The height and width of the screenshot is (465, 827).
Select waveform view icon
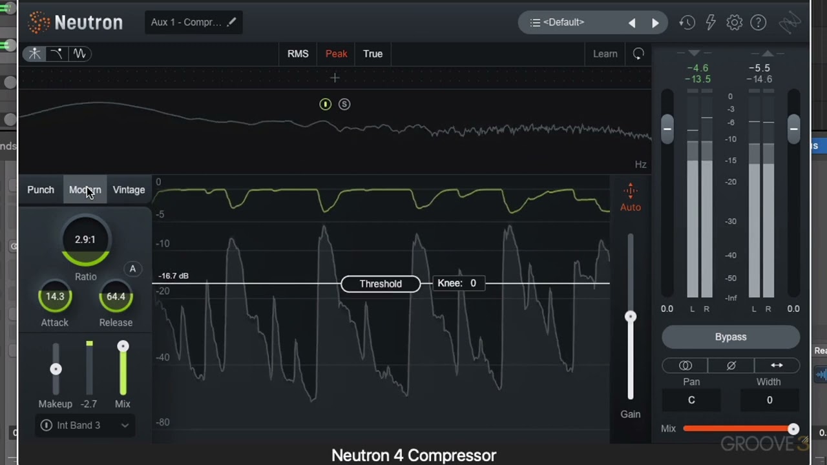tap(79, 54)
